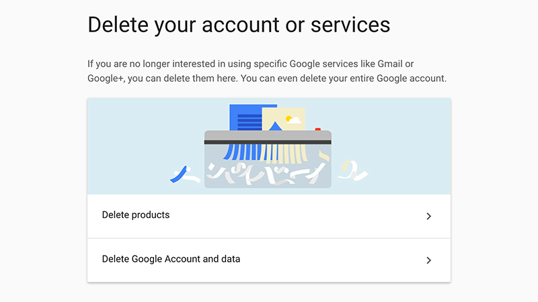
Task: Open the Delete products option
Action: tap(269, 216)
